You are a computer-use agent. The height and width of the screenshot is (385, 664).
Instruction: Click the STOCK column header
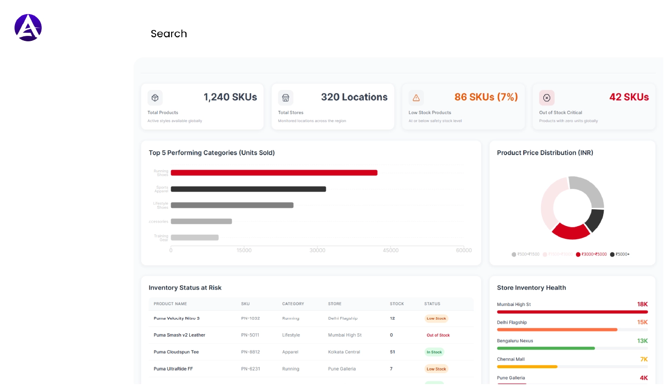pyautogui.click(x=396, y=304)
